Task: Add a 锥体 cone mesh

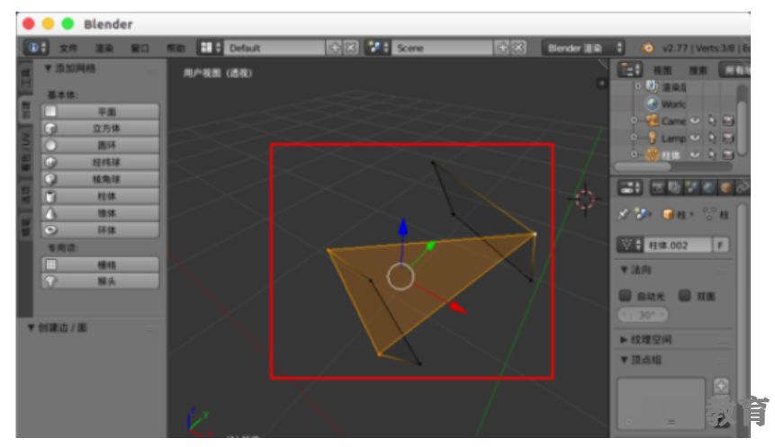Action: [100, 213]
